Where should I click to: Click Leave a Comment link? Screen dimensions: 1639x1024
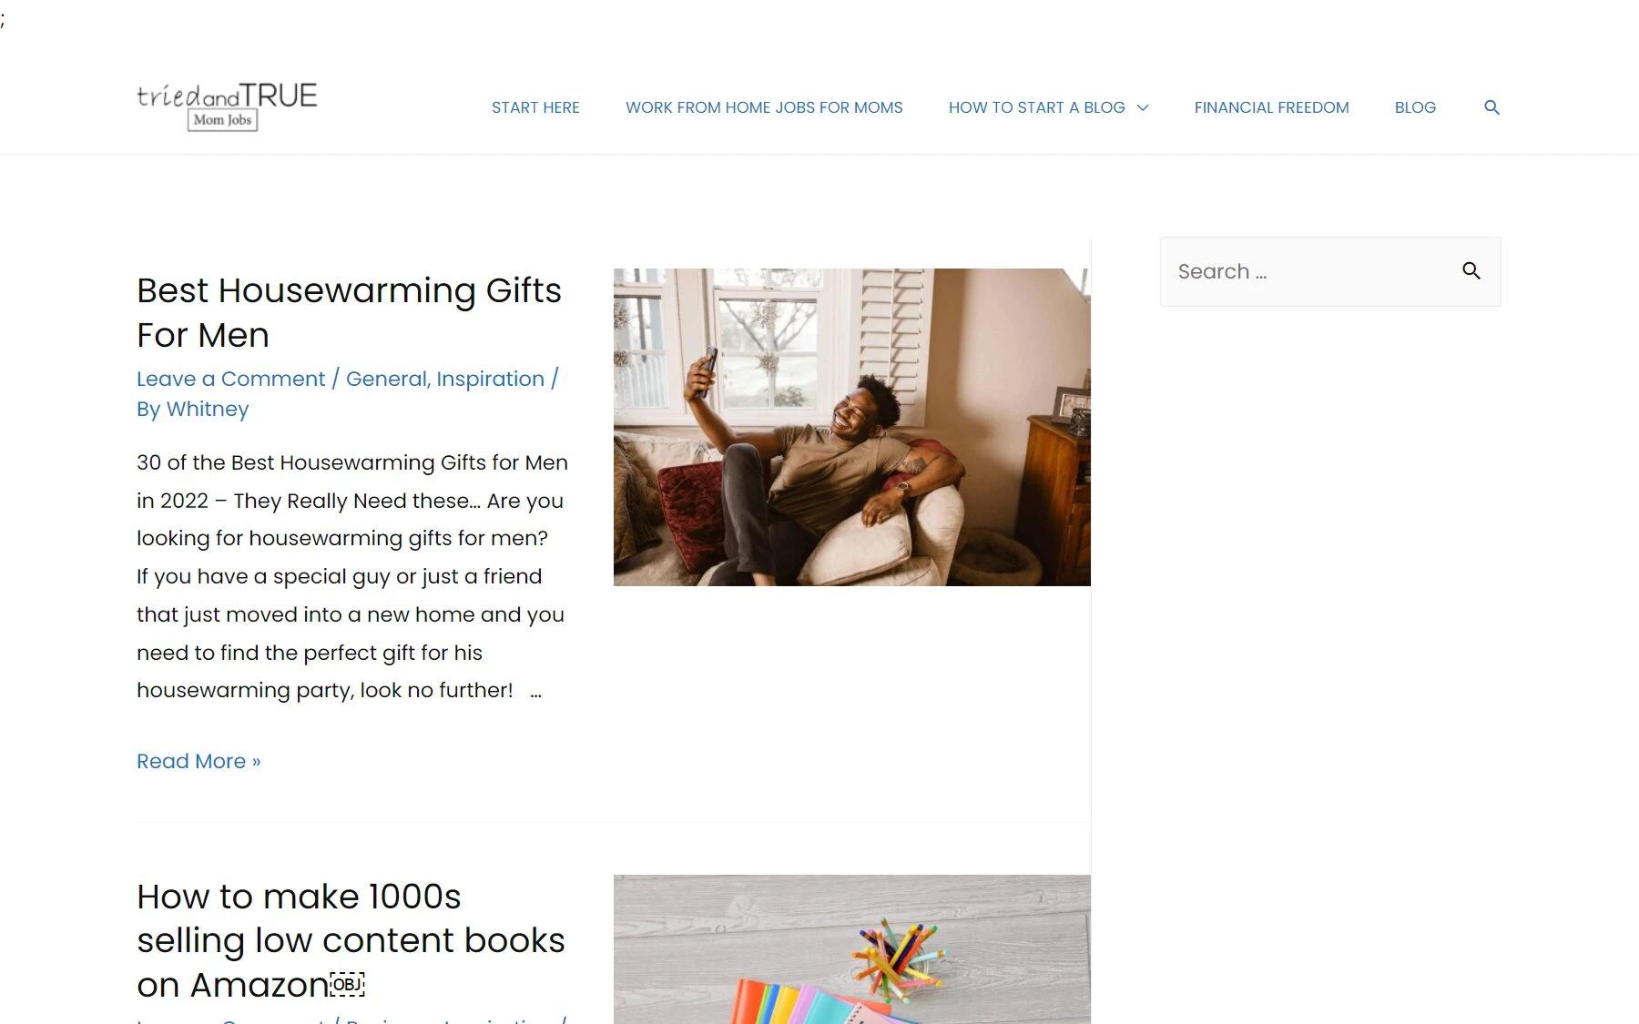pos(230,379)
